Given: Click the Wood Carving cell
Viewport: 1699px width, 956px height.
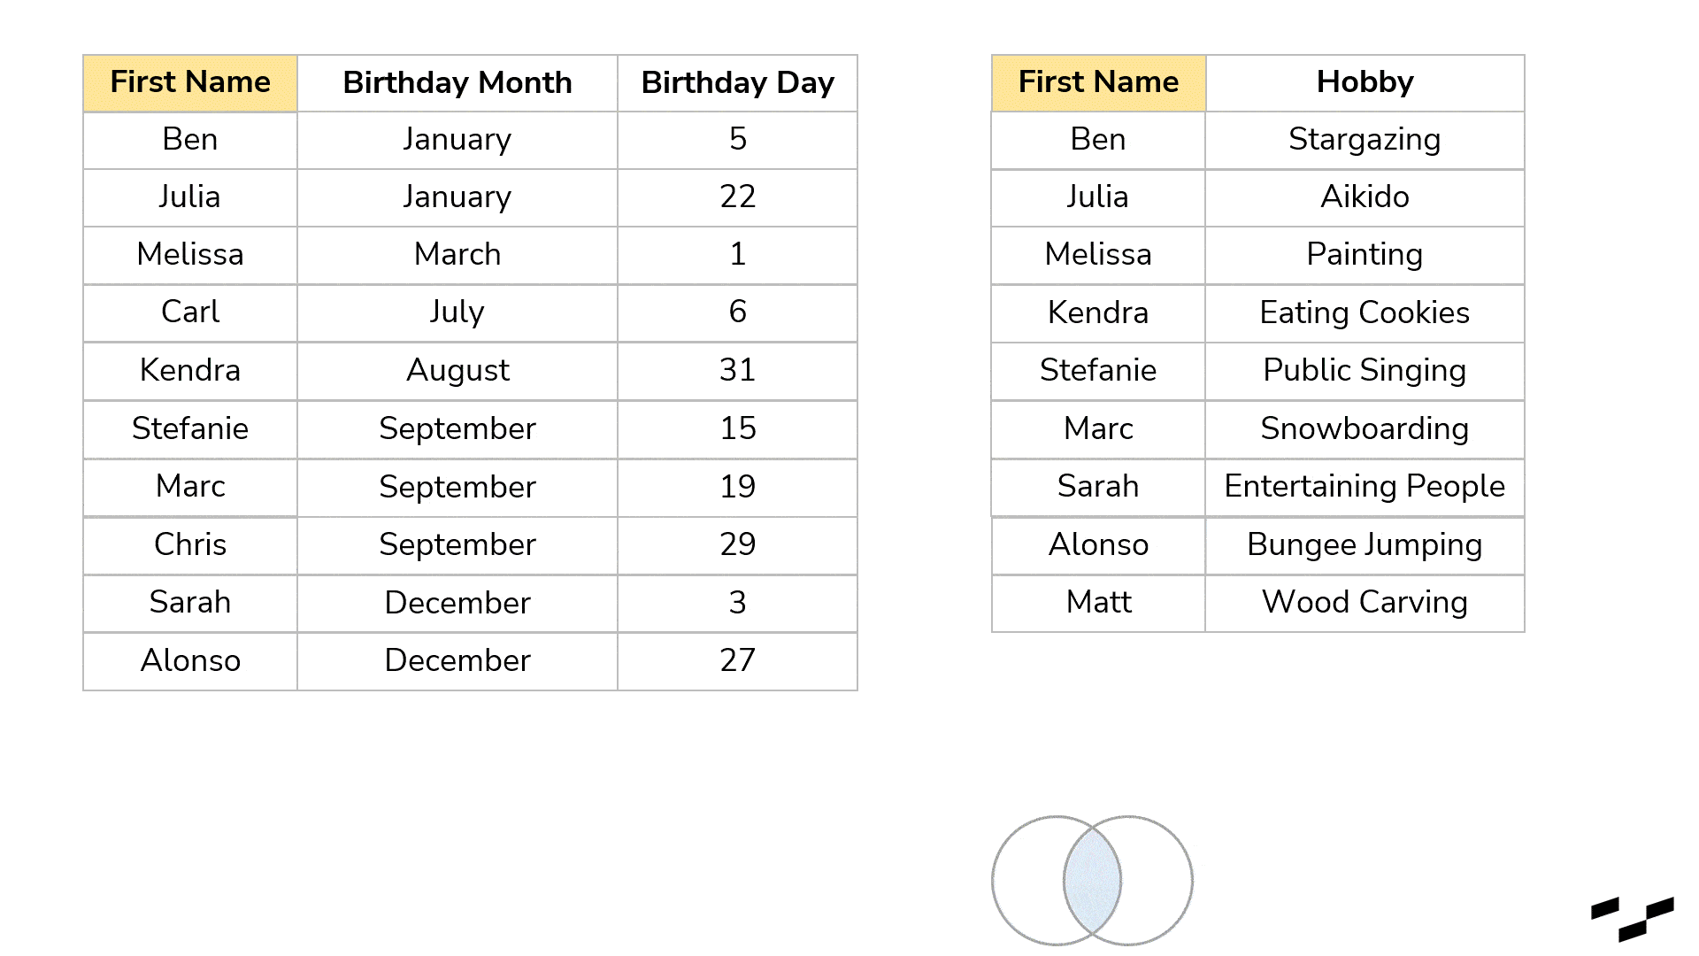Looking at the screenshot, I should tap(1365, 604).
